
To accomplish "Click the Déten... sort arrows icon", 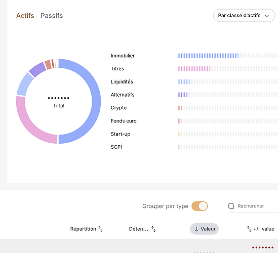I will pos(153,229).
